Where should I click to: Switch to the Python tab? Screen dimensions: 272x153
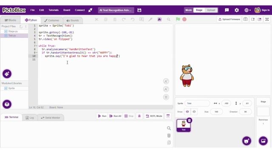click(31, 20)
